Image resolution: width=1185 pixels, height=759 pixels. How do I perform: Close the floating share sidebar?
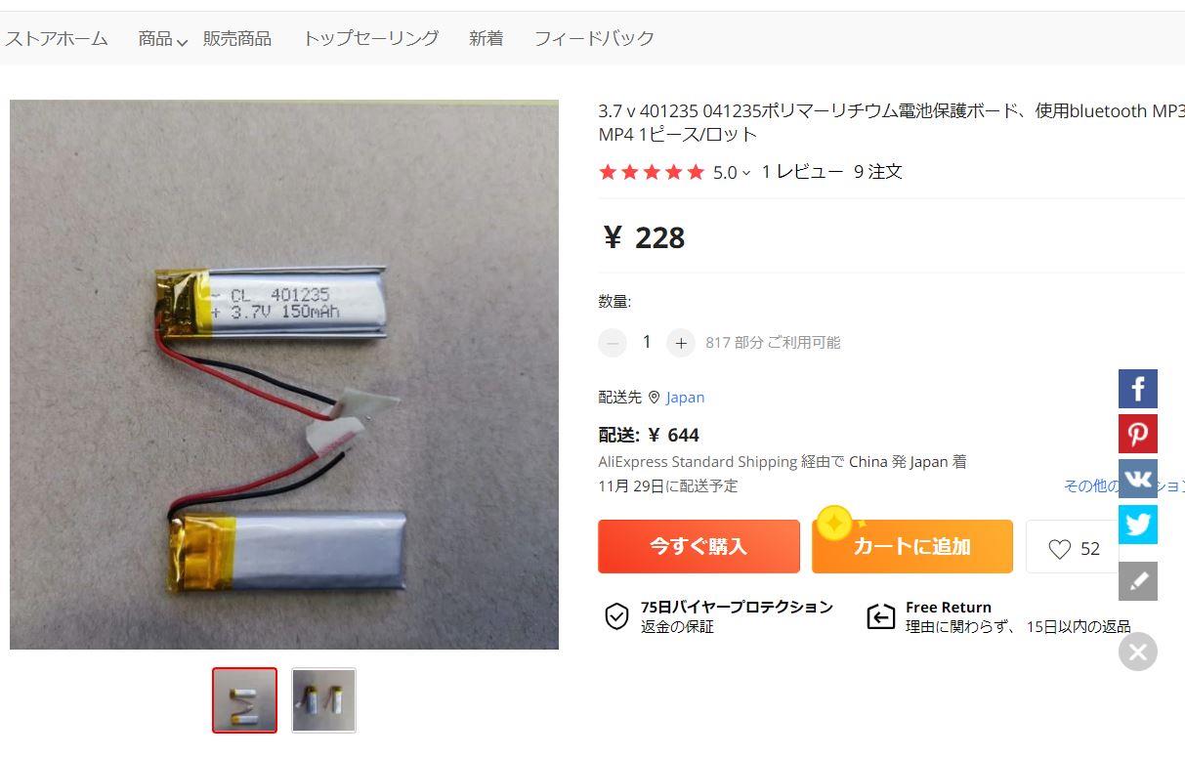click(x=1137, y=652)
